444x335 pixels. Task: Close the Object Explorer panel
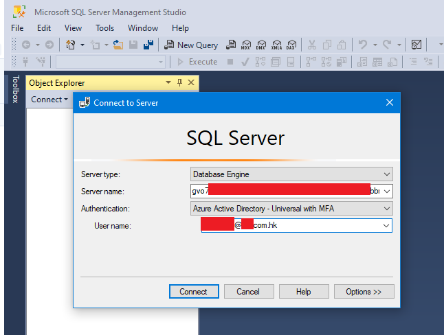pos(191,83)
